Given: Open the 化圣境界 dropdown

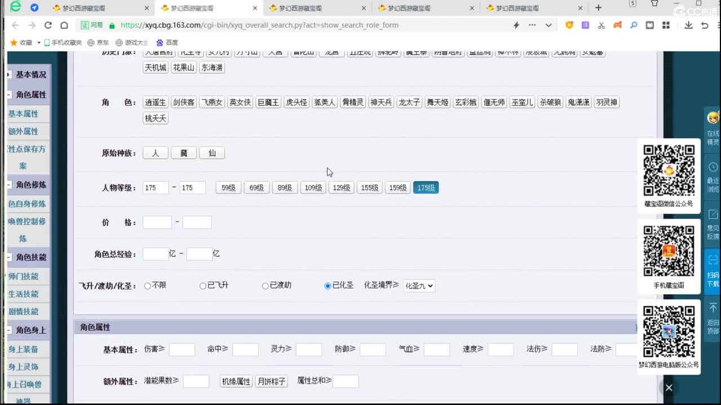Looking at the screenshot, I should coord(419,286).
